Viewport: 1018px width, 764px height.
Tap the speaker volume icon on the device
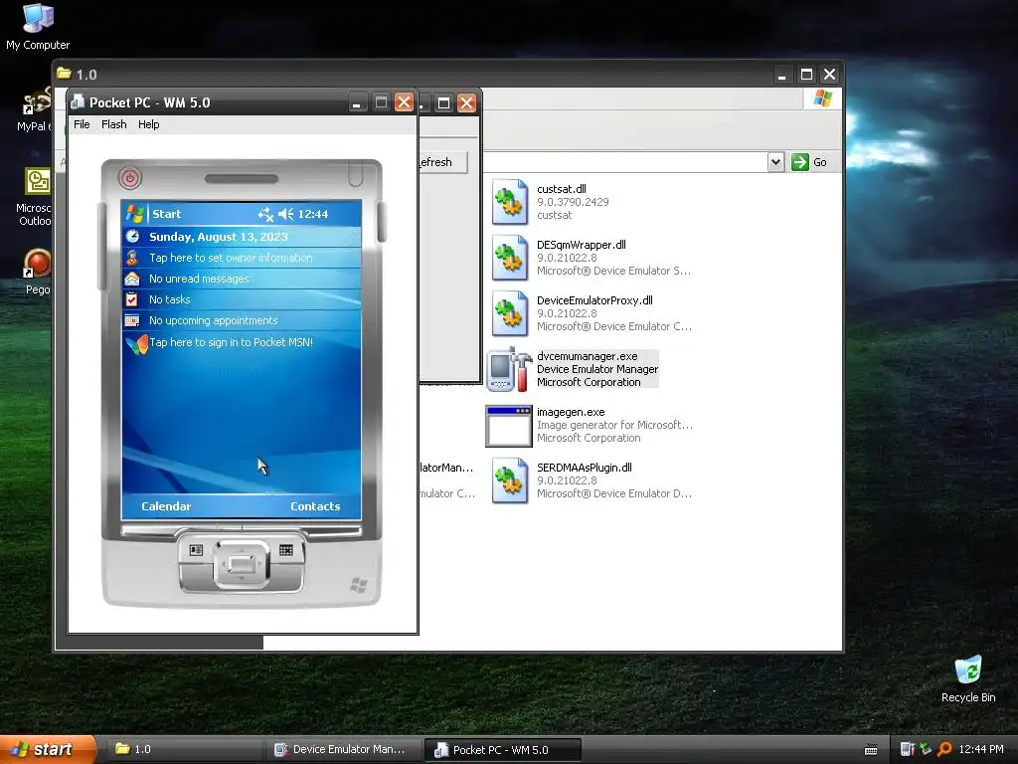pos(285,214)
